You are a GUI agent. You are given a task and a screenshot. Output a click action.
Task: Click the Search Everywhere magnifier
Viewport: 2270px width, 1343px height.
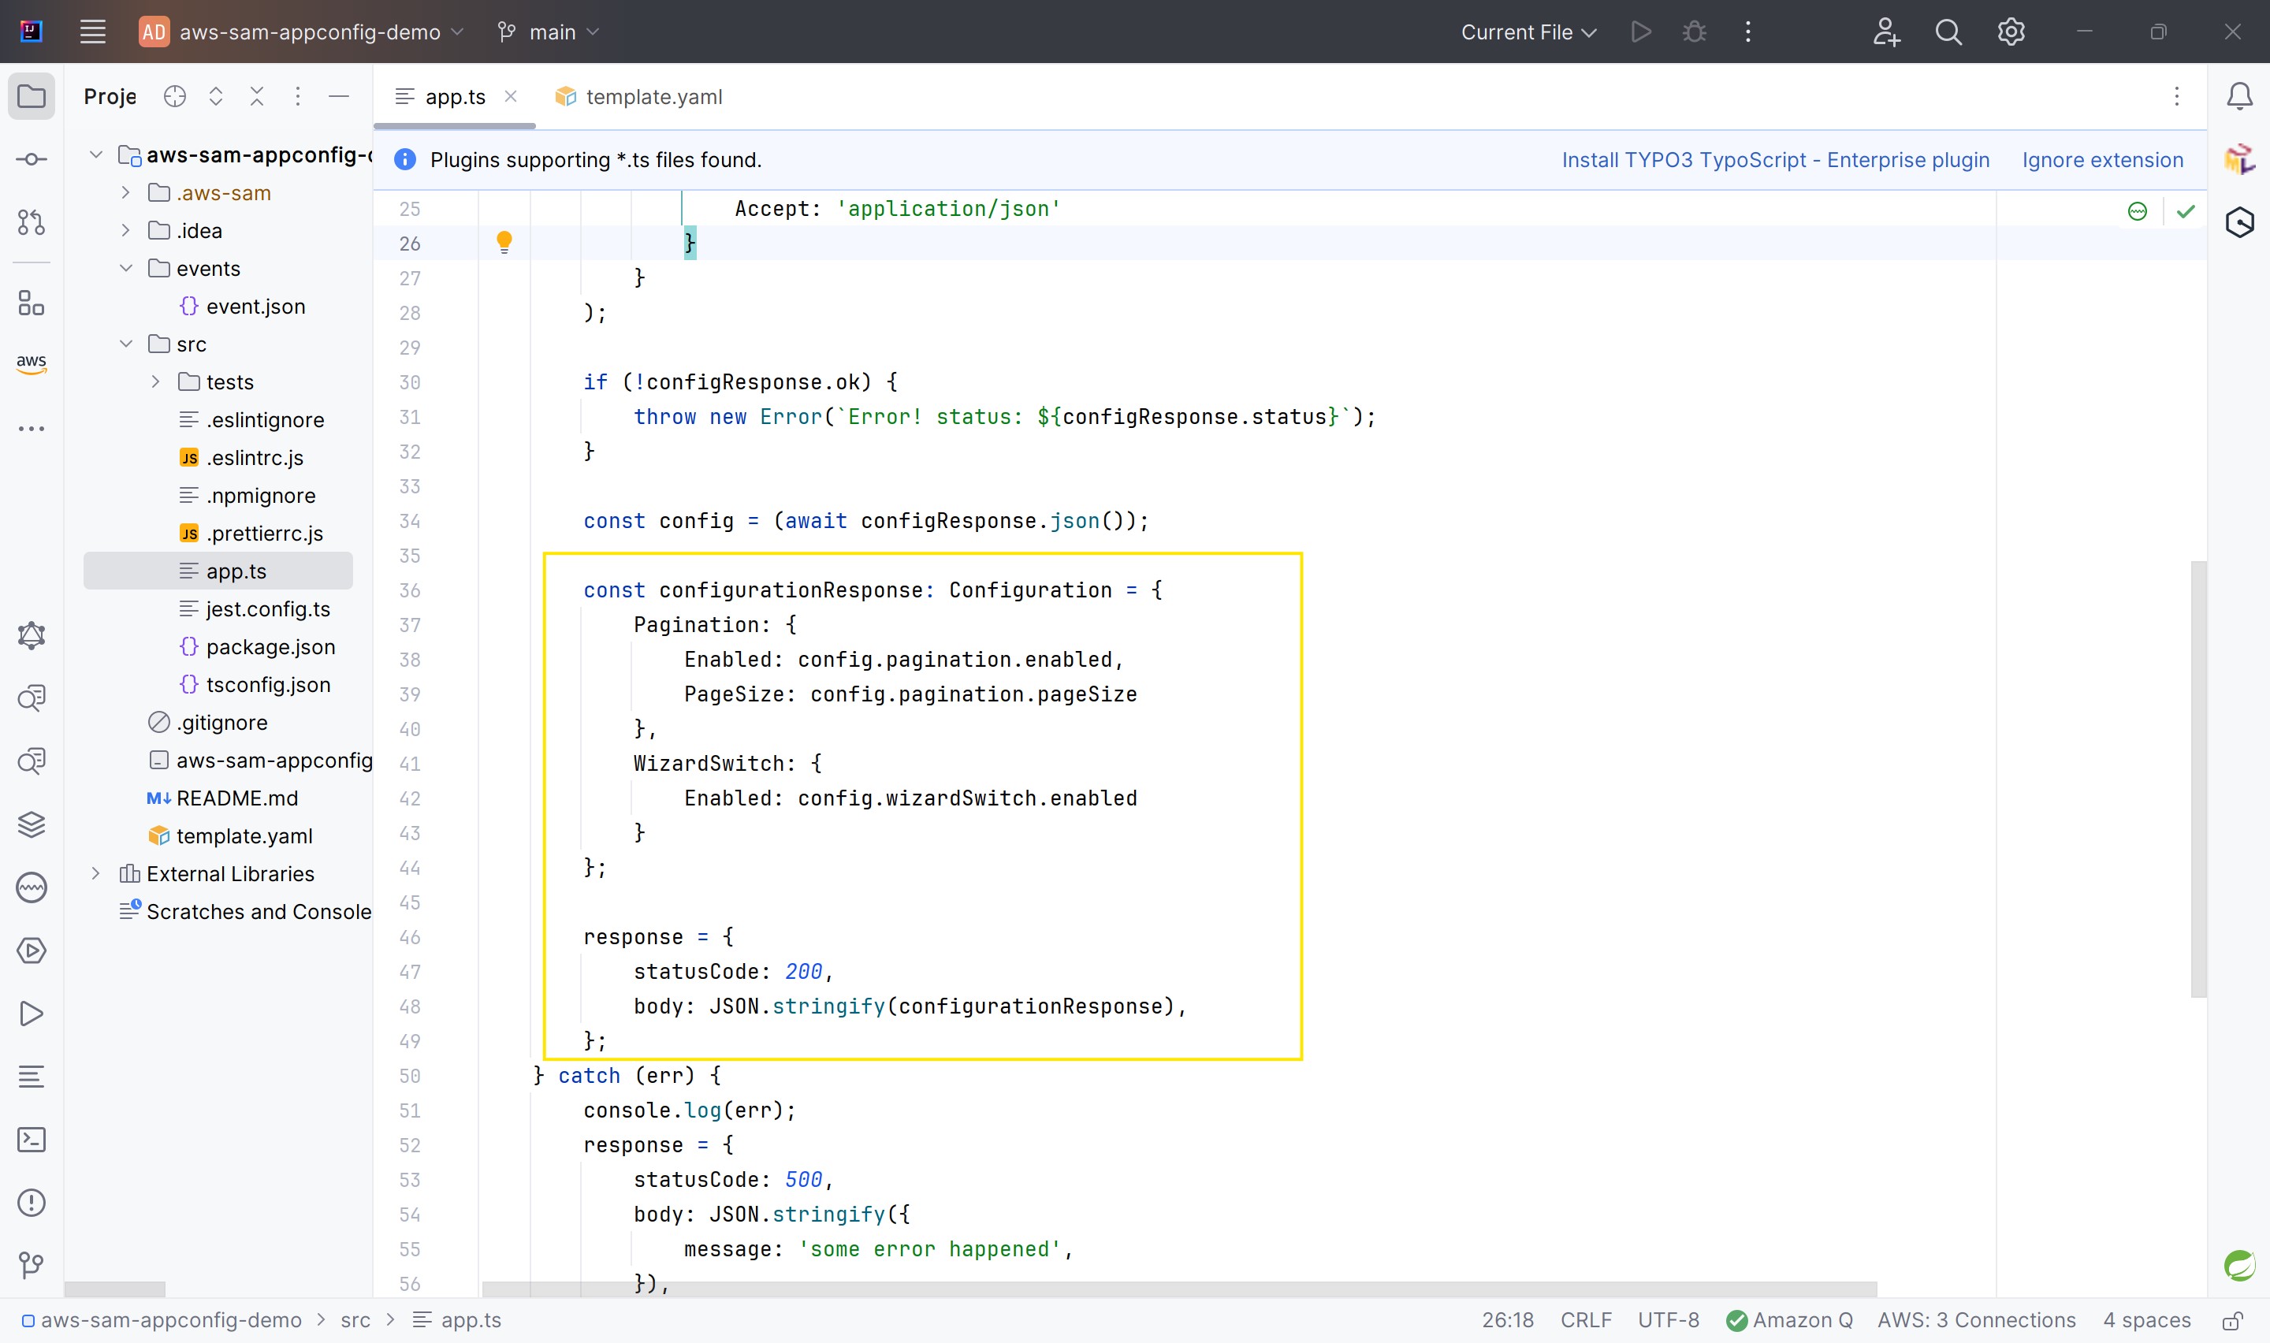(1948, 32)
